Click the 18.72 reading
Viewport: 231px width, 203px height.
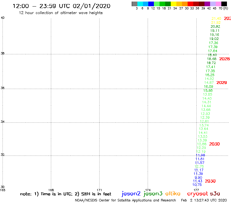point(211,63)
